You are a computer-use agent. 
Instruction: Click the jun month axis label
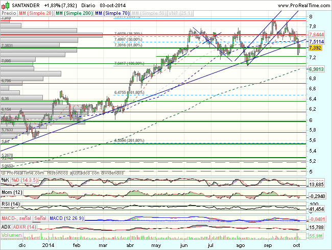click(x=184, y=245)
